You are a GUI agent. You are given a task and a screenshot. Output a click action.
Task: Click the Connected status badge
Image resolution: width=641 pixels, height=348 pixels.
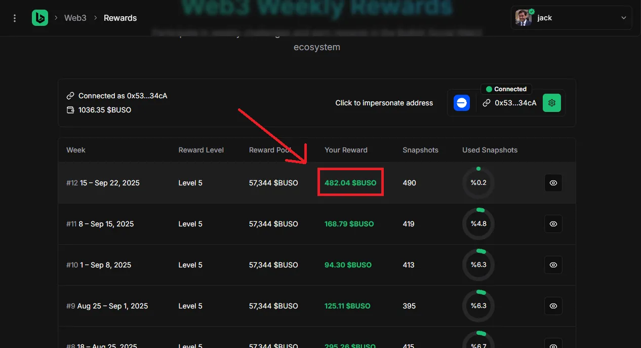(x=506, y=89)
